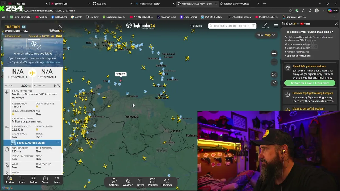
Task: Open the browser tab search dropdown
Action: coord(3,4)
